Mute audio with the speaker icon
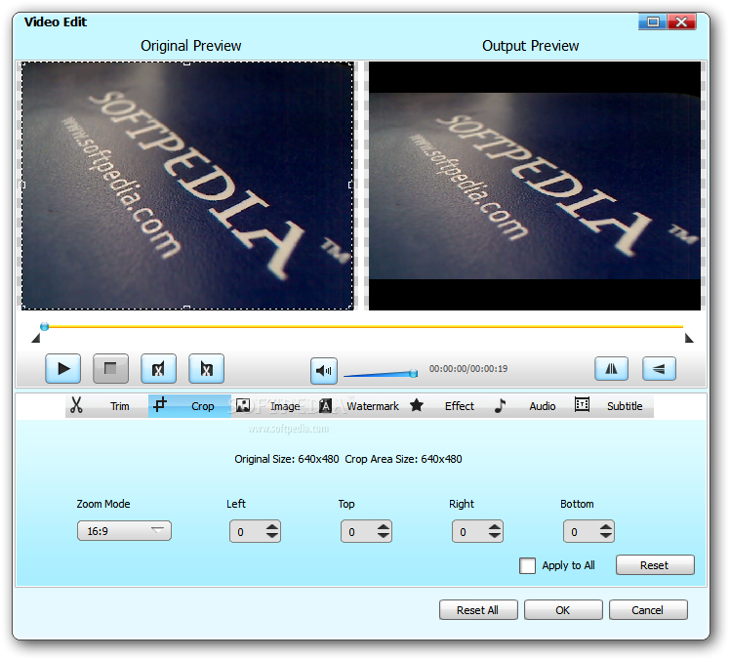This screenshot has height=660, width=730. tap(324, 371)
